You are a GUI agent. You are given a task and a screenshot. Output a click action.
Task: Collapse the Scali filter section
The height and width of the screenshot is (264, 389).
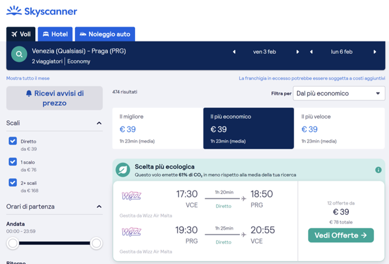tap(99, 123)
